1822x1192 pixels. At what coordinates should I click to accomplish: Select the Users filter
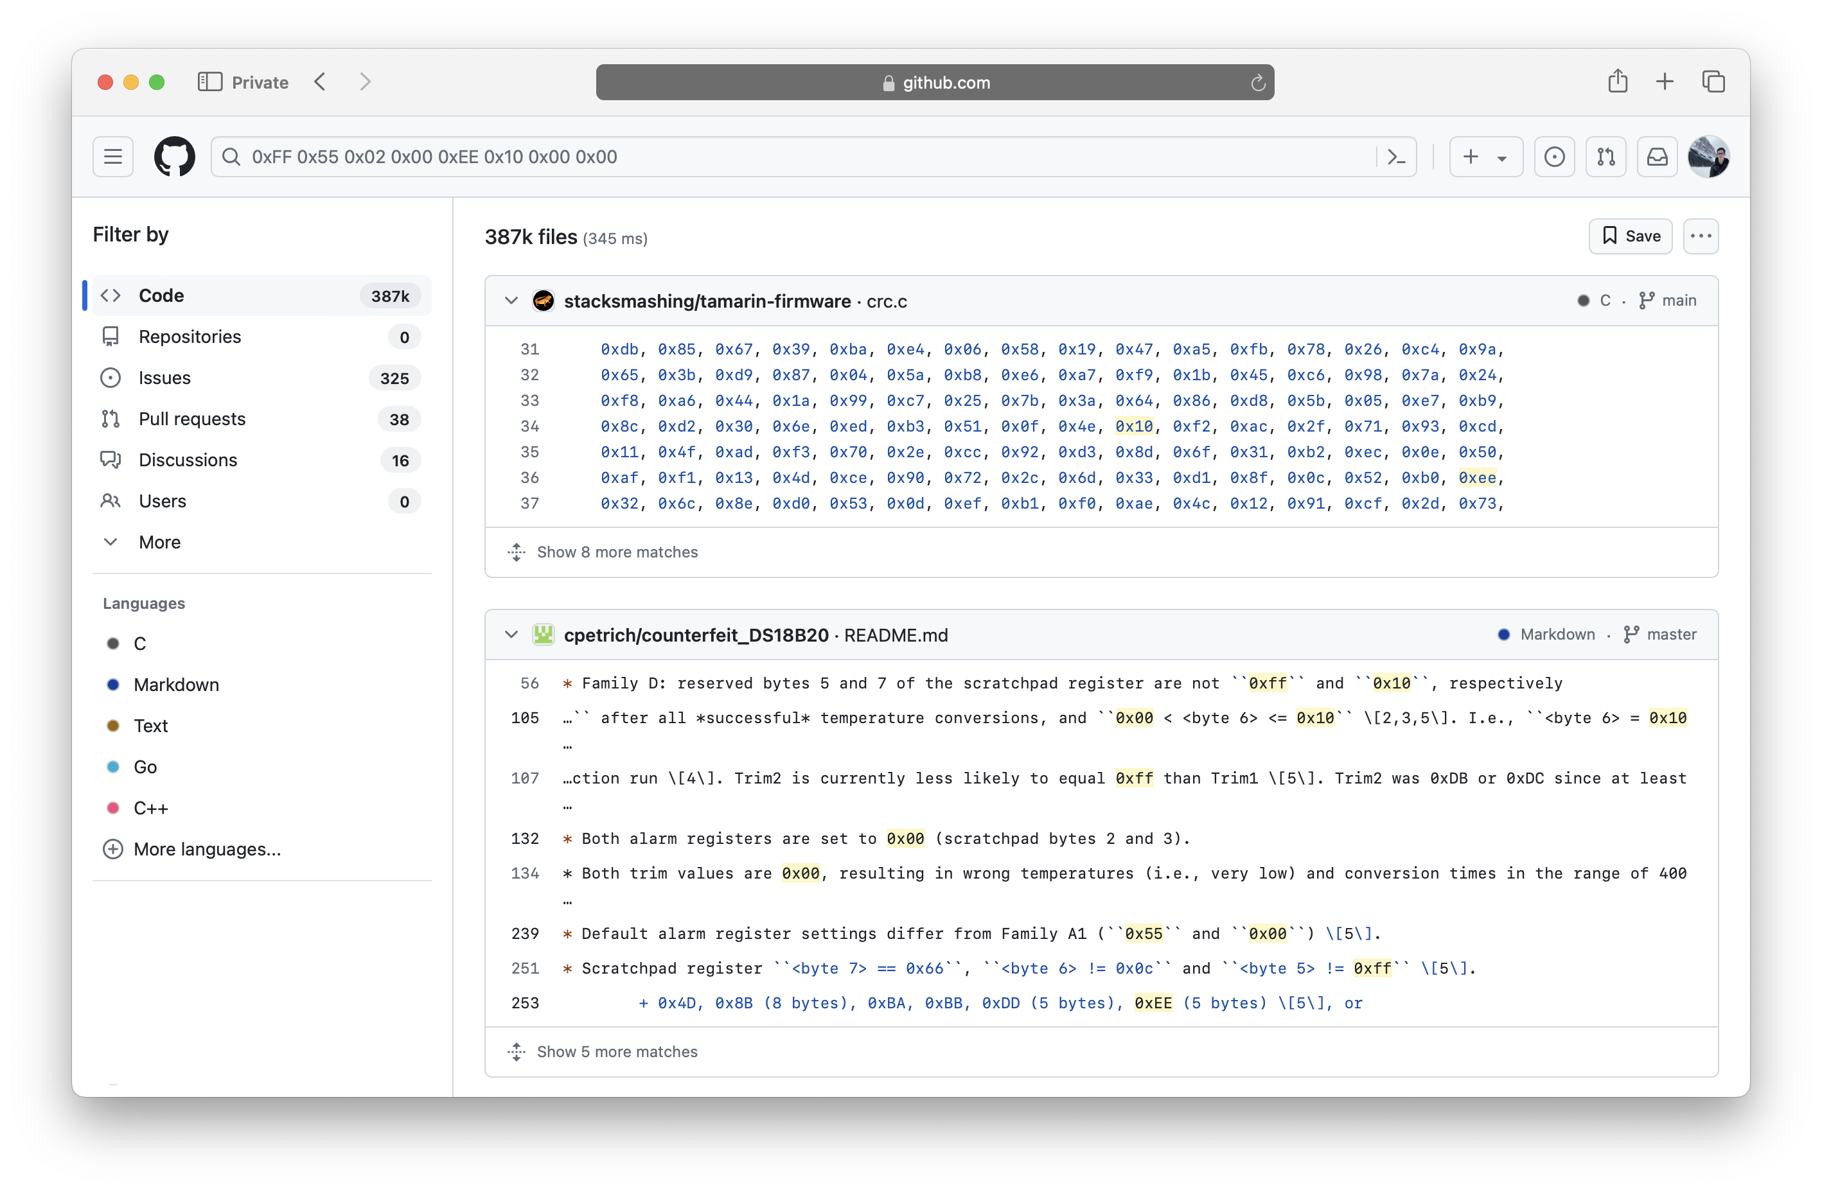261,501
